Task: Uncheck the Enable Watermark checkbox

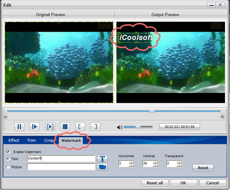Action: (x=8, y=151)
